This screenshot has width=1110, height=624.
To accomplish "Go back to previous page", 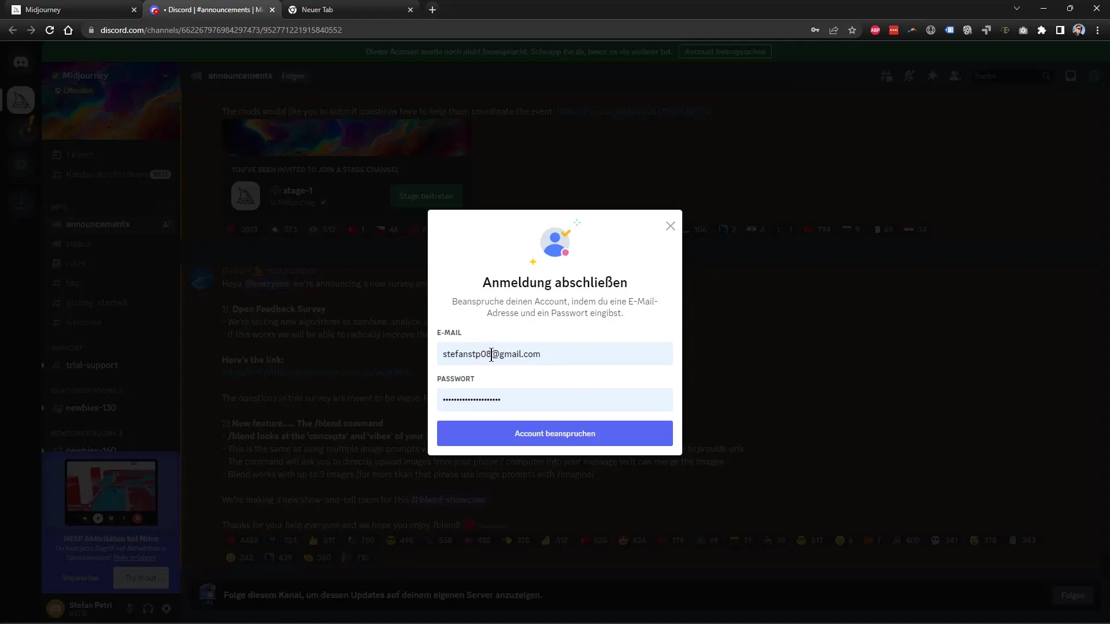I will (x=13, y=30).
